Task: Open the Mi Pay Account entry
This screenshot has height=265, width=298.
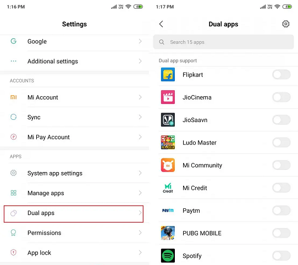Action: pos(75,137)
